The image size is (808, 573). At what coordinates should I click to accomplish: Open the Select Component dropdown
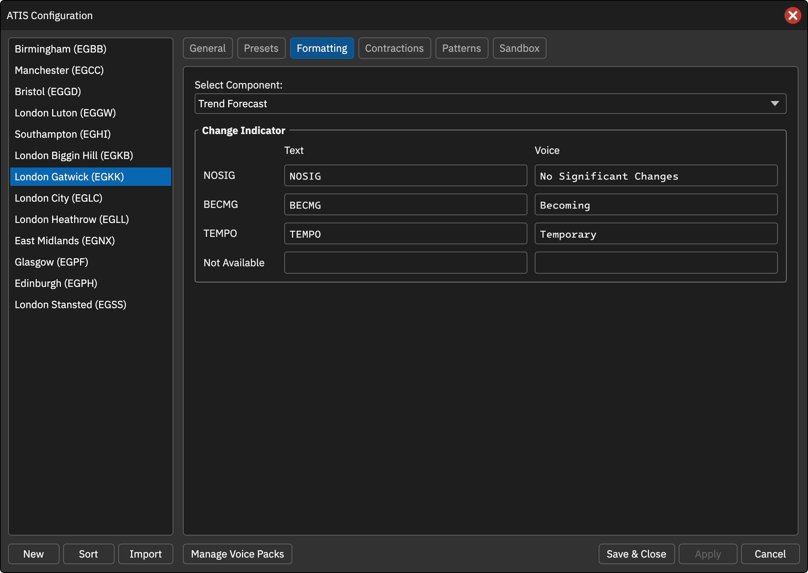click(490, 104)
